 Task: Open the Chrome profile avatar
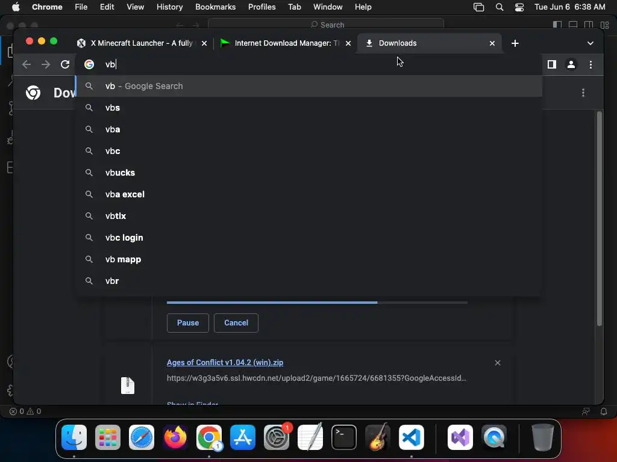[571, 64]
